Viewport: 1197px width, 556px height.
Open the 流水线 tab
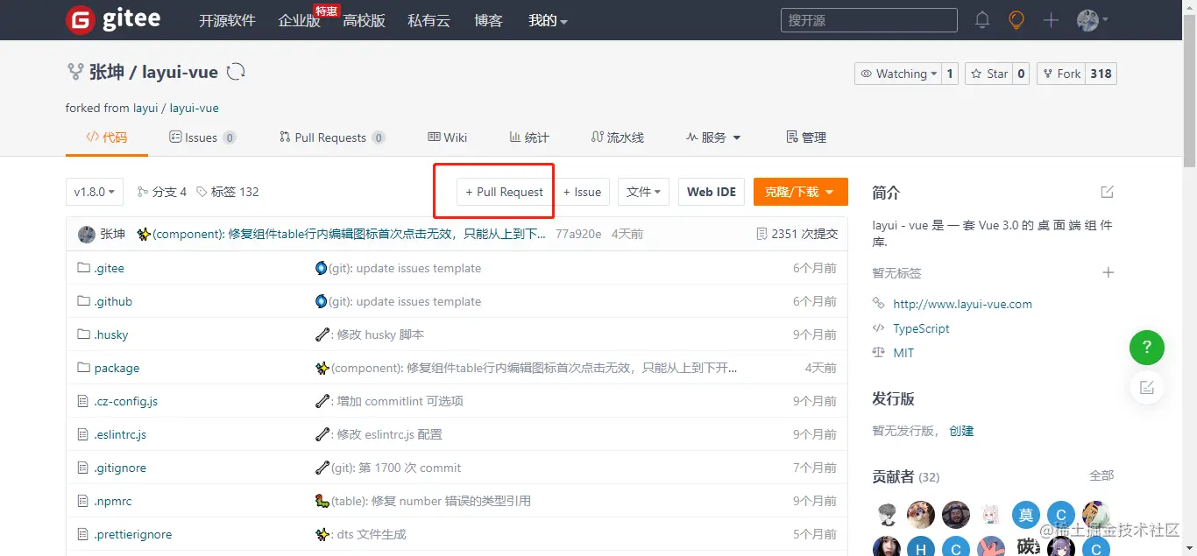pos(618,137)
